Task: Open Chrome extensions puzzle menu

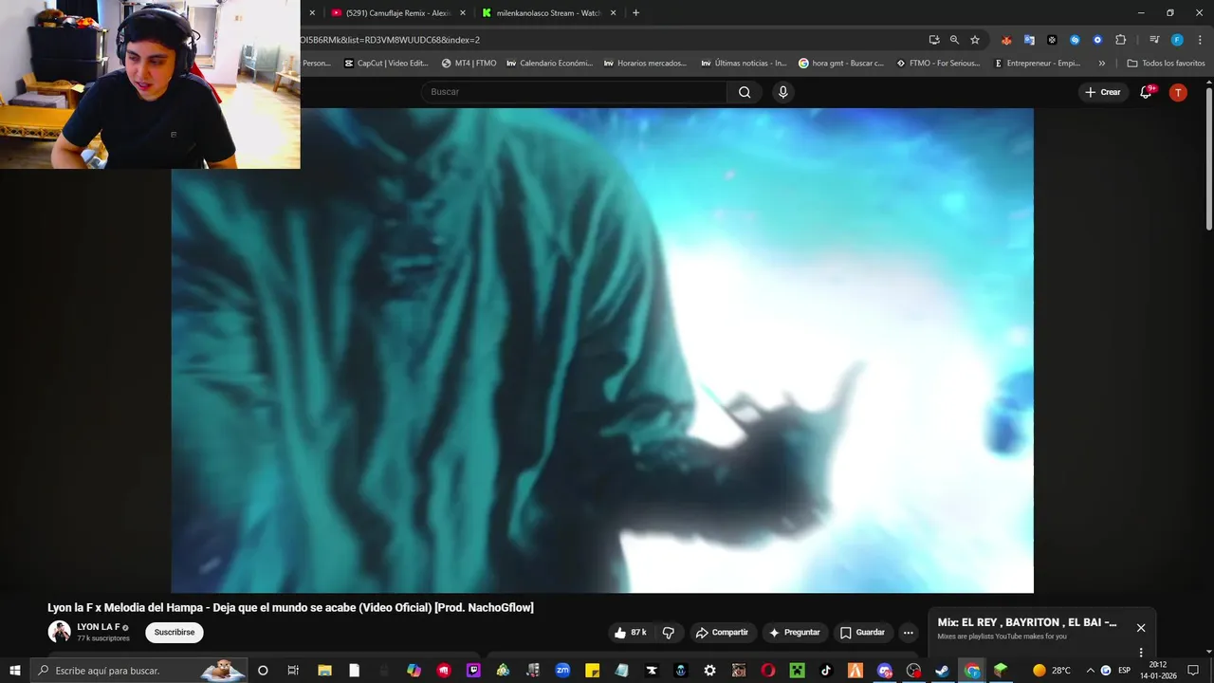Action: [x=1120, y=40]
